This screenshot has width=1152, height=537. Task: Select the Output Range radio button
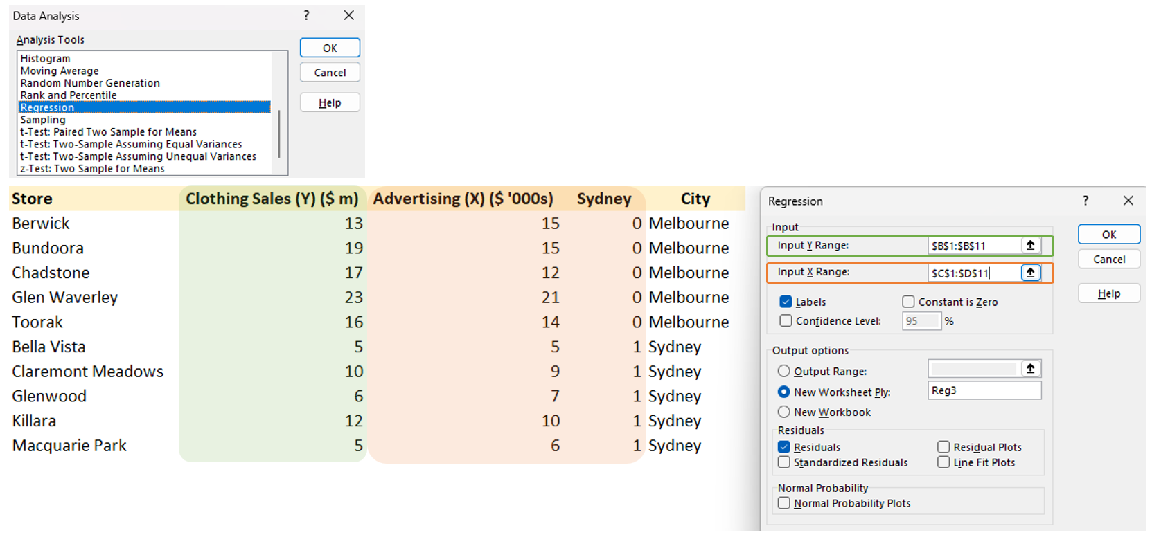click(784, 371)
